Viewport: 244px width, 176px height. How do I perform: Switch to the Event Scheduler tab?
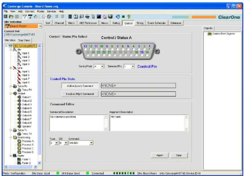(157, 23)
